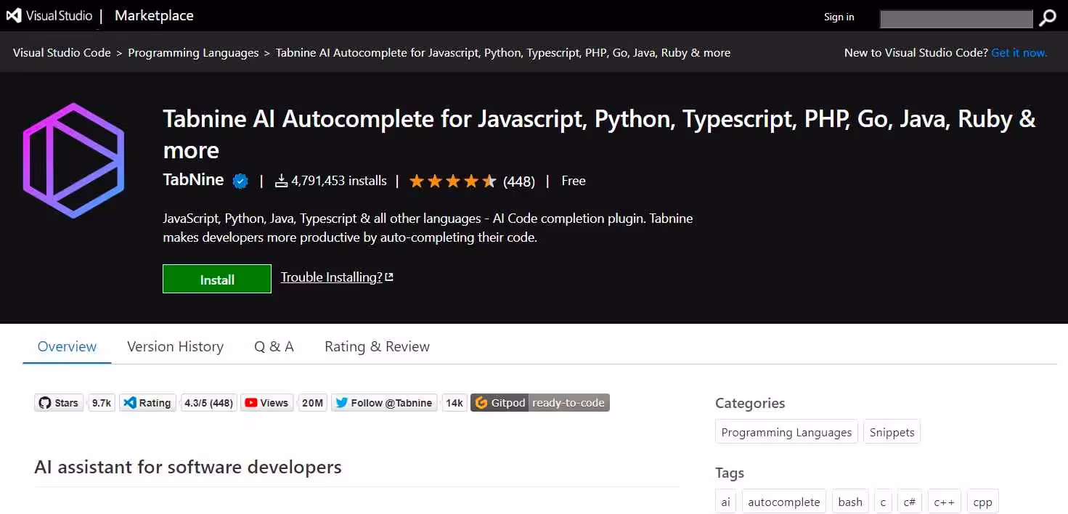Viewport: 1068px width, 514px height.
Task: Click the search magnifier icon
Action: click(1047, 18)
